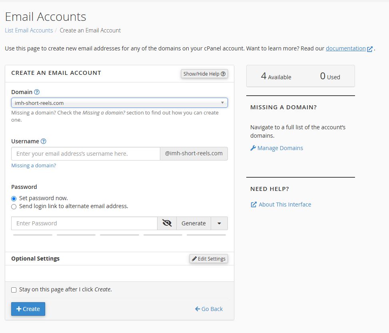Image resolution: width=389 pixels, height=333 pixels.
Task: Click the pencil icon in Edit Settings
Action: (194, 259)
